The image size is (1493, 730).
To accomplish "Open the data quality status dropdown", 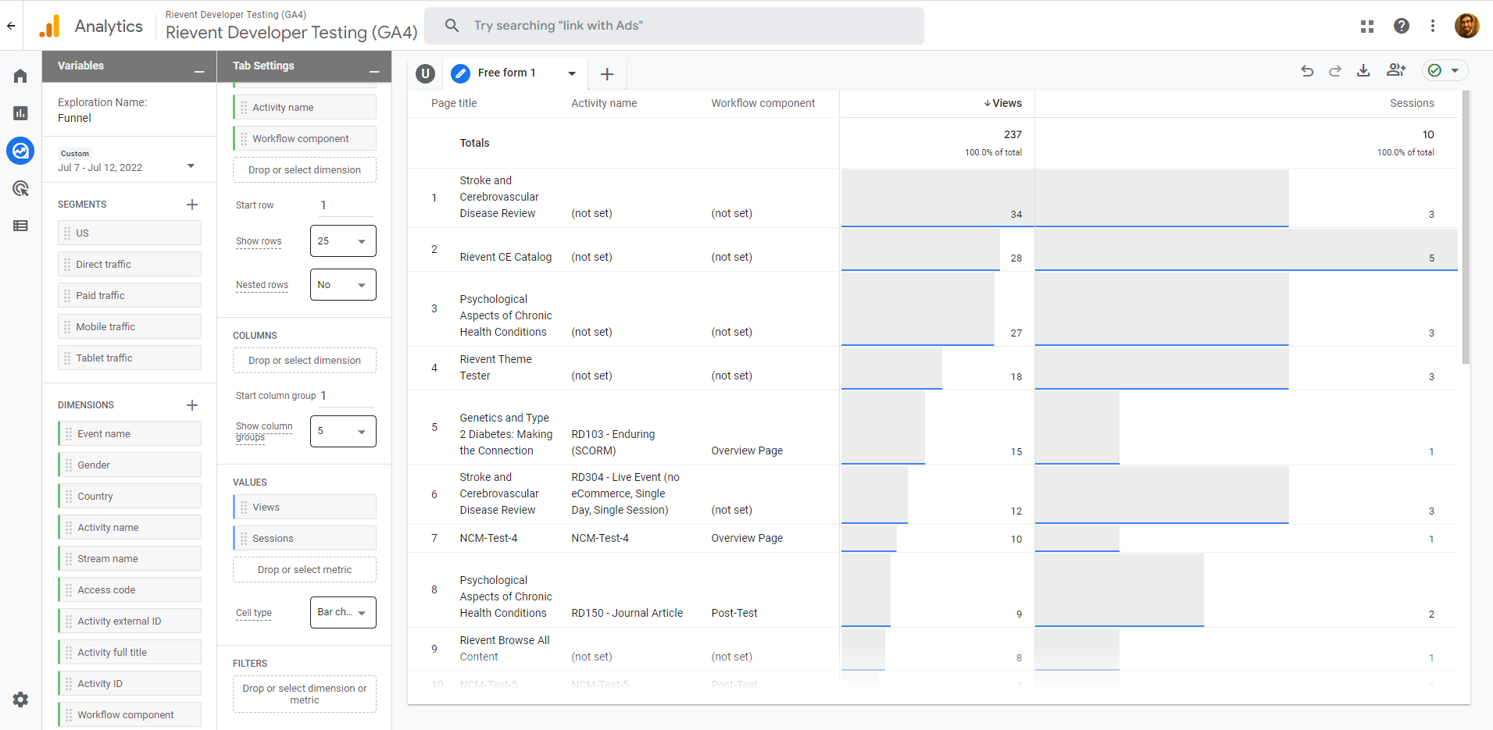I will tap(1445, 70).
